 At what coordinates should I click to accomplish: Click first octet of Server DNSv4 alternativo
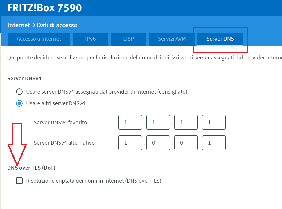point(130,143)
